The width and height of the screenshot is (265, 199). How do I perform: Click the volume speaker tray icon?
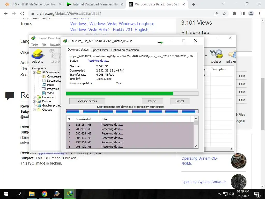[x=232, y=194]
